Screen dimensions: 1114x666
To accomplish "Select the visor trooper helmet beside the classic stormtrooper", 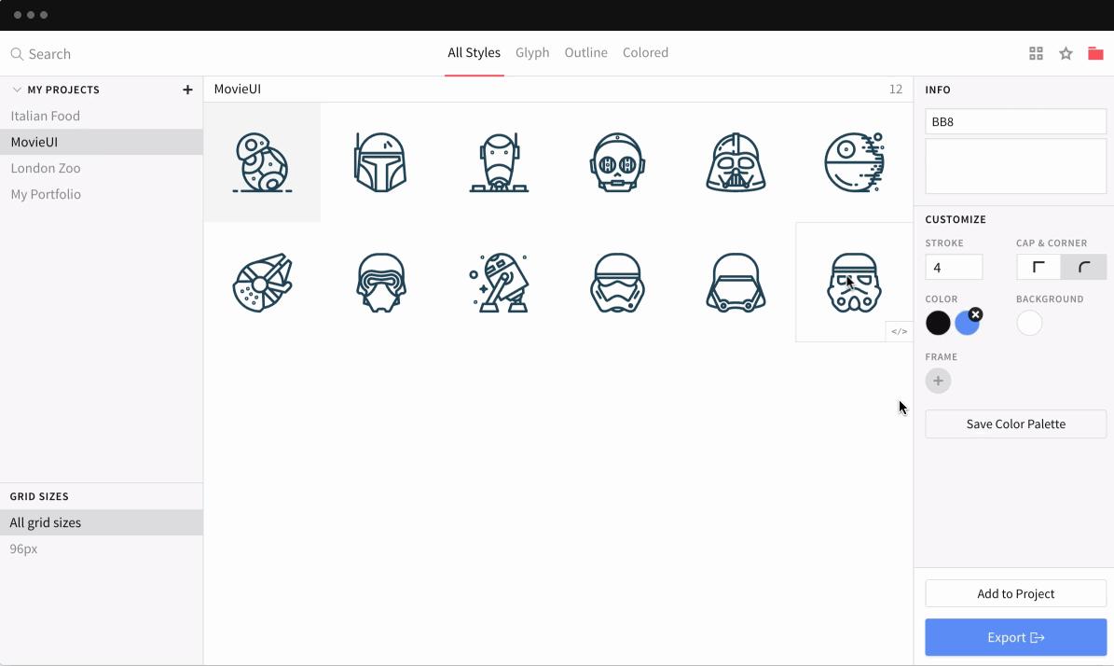I will [736, 283].
